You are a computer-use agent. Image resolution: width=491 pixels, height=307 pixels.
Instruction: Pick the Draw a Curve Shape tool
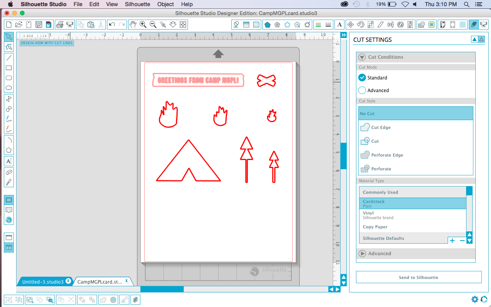[x=9, y=109]
